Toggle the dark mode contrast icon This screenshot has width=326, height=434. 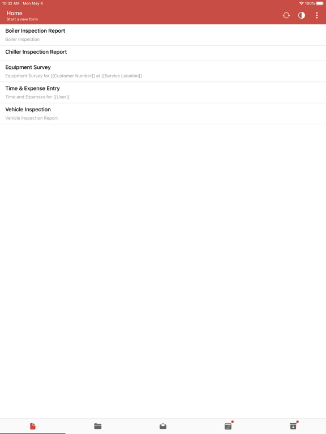pyautogui.click(x=301, y=15)
